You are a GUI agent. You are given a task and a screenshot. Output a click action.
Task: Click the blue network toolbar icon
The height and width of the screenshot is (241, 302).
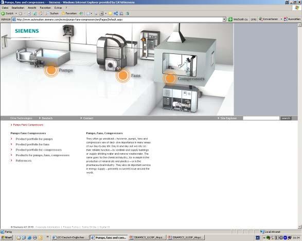click(116, 13)
